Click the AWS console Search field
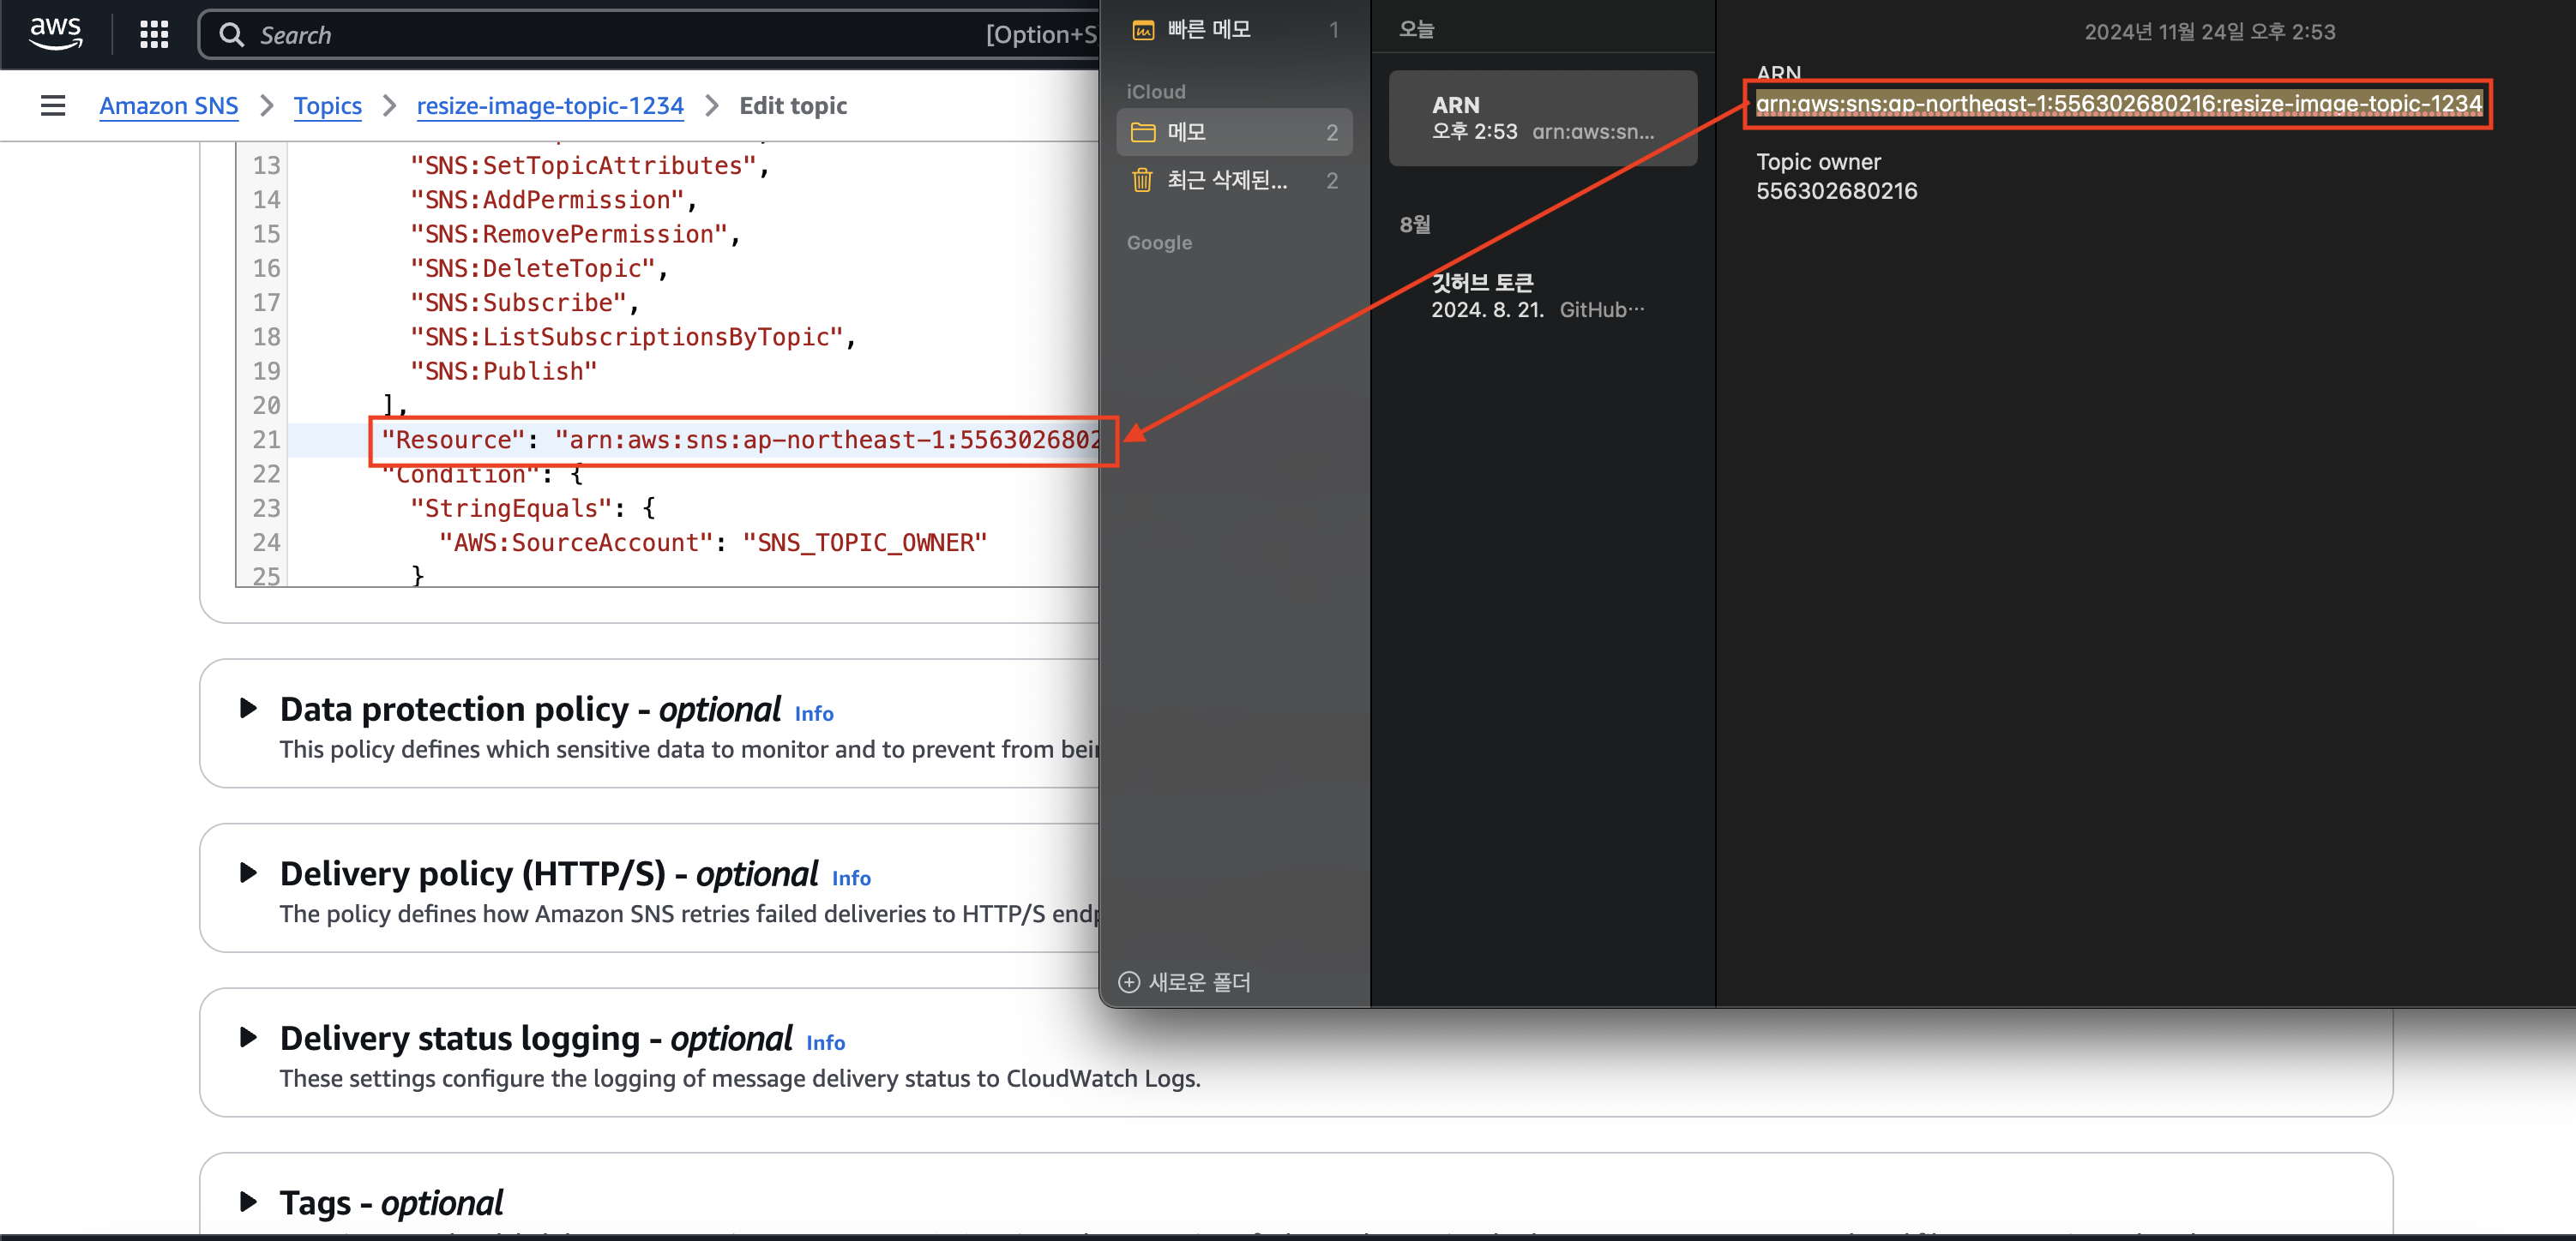The image size is (2576, 1241). click(650, 35)
